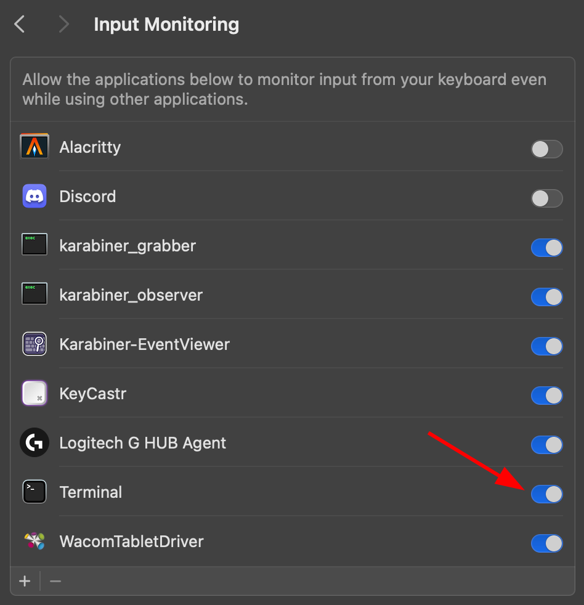Remove an application with the minus button

click(55, 581)
